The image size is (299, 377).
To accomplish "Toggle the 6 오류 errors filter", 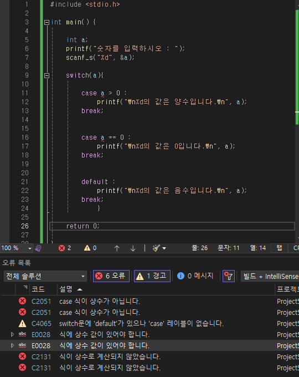I will point(111,276).
